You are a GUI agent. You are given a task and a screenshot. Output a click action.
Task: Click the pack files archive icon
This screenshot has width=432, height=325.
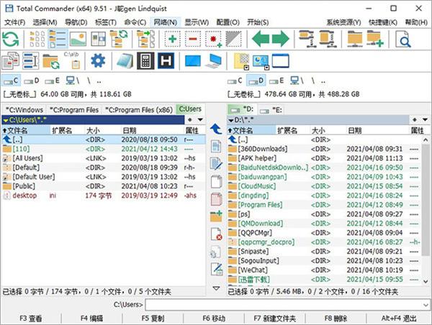click(307, 39)
